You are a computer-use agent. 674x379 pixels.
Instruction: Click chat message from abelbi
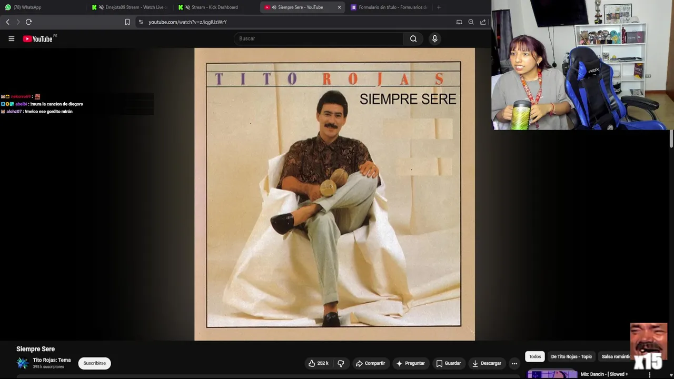coord(42,104)
